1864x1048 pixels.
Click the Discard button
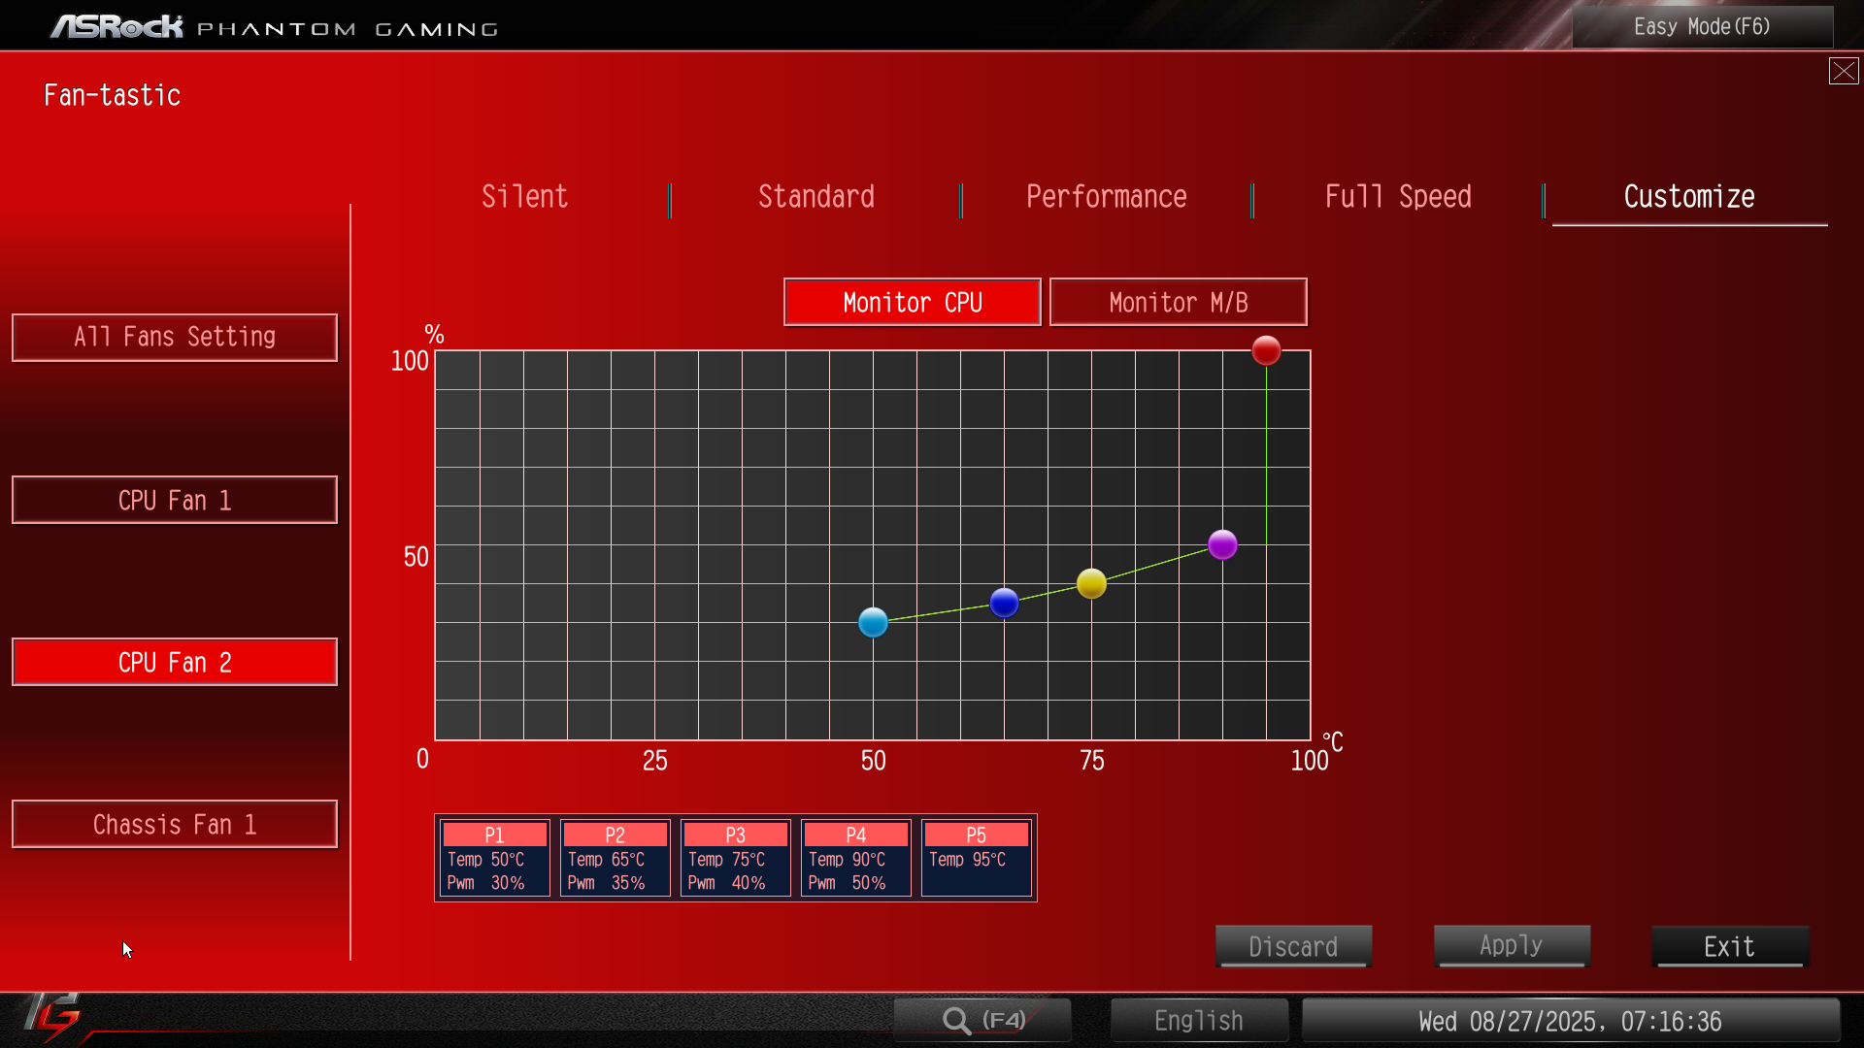coord(1293,946)
